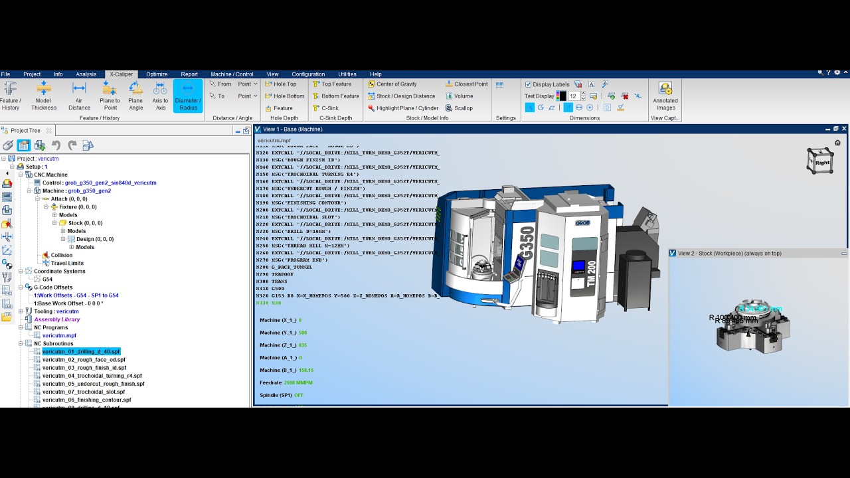This screenshot has height=478, width=850.
Task: Toggle the Diameter / Radius measurement tool
Action: [188, 96]
